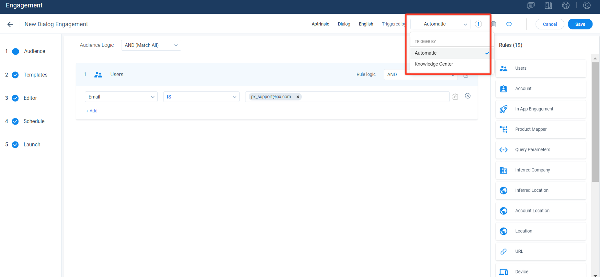Add the Account rule from Rules panel

pos(541,89)
